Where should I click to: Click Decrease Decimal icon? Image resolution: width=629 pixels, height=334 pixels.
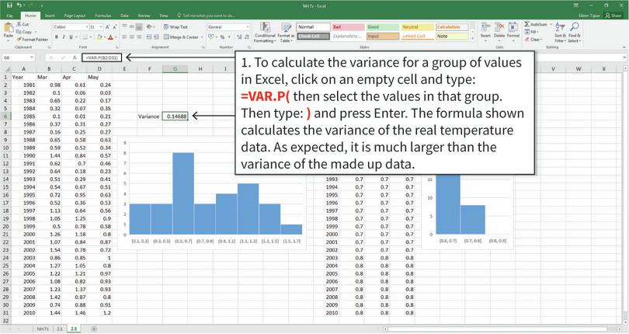(x=246, y=37)
